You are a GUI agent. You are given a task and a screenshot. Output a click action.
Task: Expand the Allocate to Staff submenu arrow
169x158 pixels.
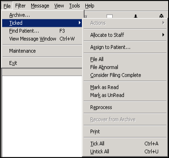[163, 35]
